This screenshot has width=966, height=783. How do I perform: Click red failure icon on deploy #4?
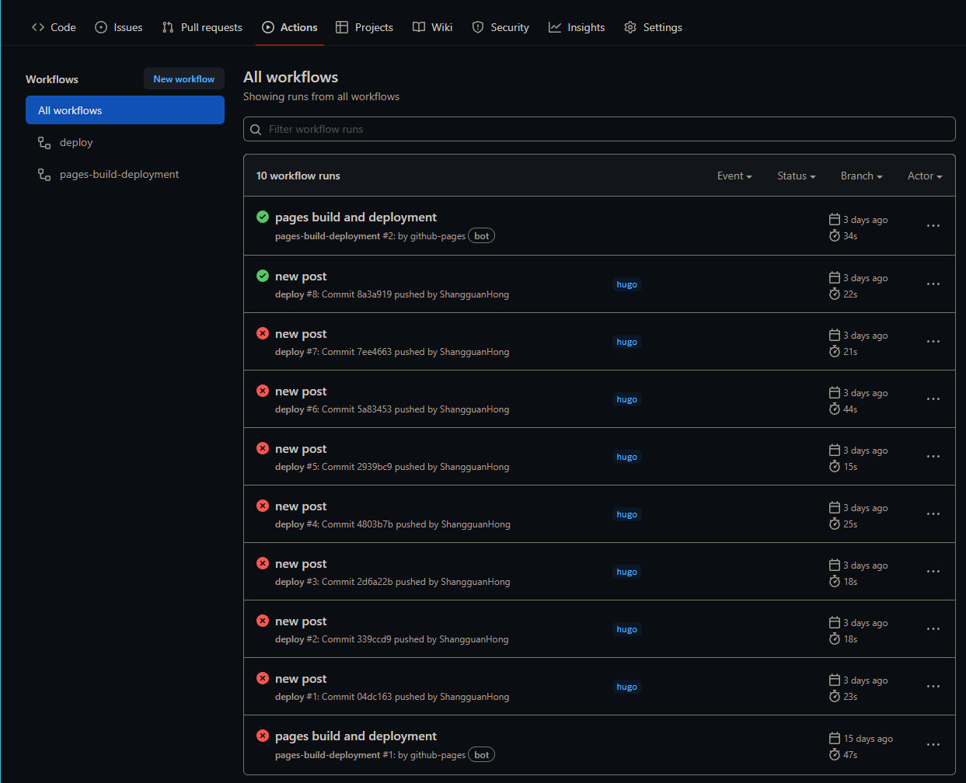tap(263, 506)
